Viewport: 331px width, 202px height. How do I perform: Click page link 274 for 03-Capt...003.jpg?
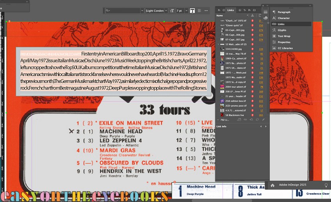[x=261, y=30]
